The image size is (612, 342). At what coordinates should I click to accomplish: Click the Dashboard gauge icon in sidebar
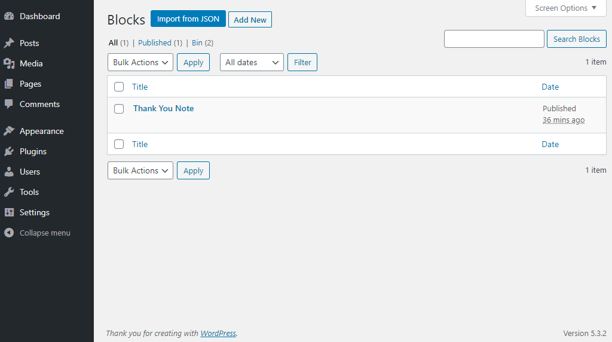pos(9,16)
